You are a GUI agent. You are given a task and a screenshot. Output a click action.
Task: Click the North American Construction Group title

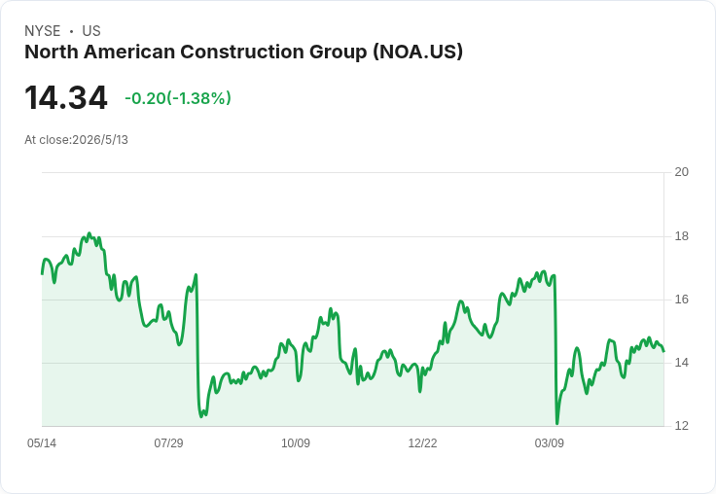point(243,52)
